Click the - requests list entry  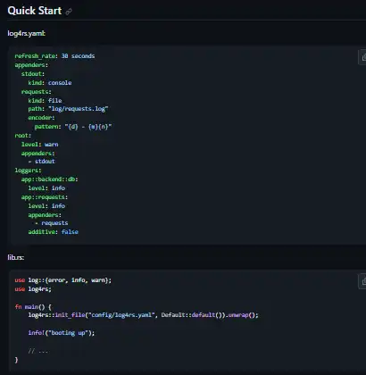point(52,223)
